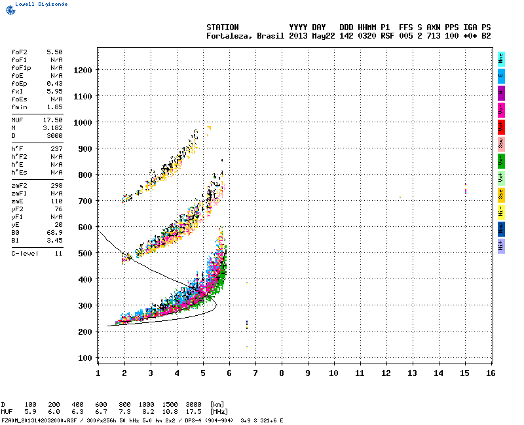Select the pink SSW legend swatch
The width and height of the screenshot is (524, 425).
(x=501, y=143)
